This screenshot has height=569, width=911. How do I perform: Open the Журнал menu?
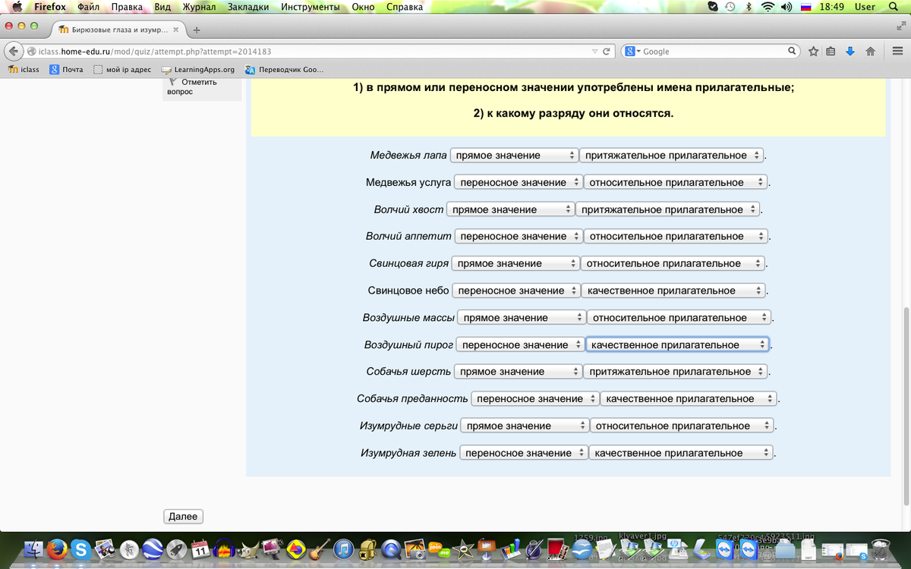(x=199, y=7)
